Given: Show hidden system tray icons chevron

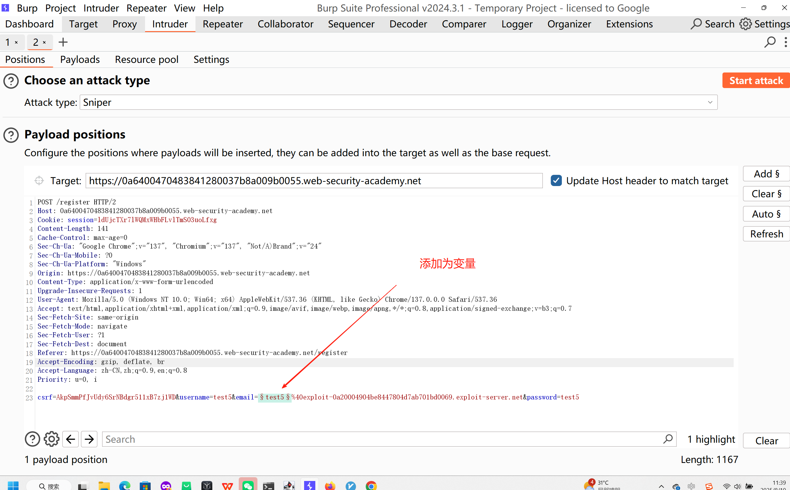Looking at the screenshot, I should point(661,486).
